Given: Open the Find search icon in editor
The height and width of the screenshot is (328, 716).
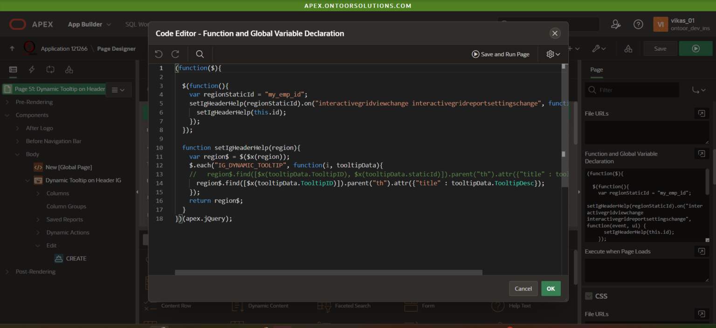Looking at the screenshot, I should click(200, 54).
